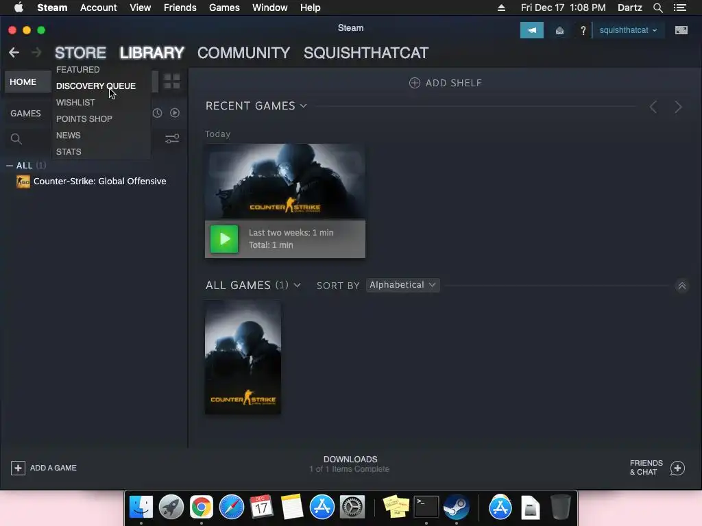Select Stats from the Store submenu
This screenshot has width=702, height=526.
click(69, 152)
